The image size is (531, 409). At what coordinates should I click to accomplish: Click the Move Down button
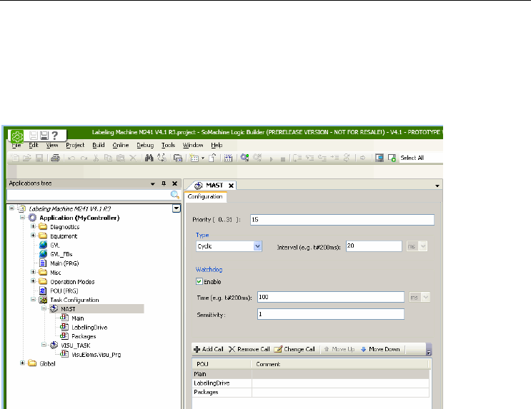point(380,350)
